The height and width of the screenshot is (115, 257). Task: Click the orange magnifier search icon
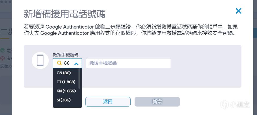tap(59, 63)
